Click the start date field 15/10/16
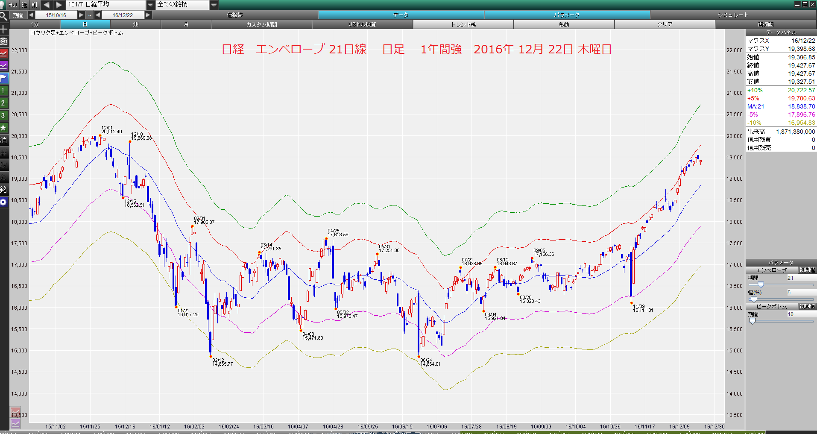Screen dimensions: 817x434 (x=56, y=15)
